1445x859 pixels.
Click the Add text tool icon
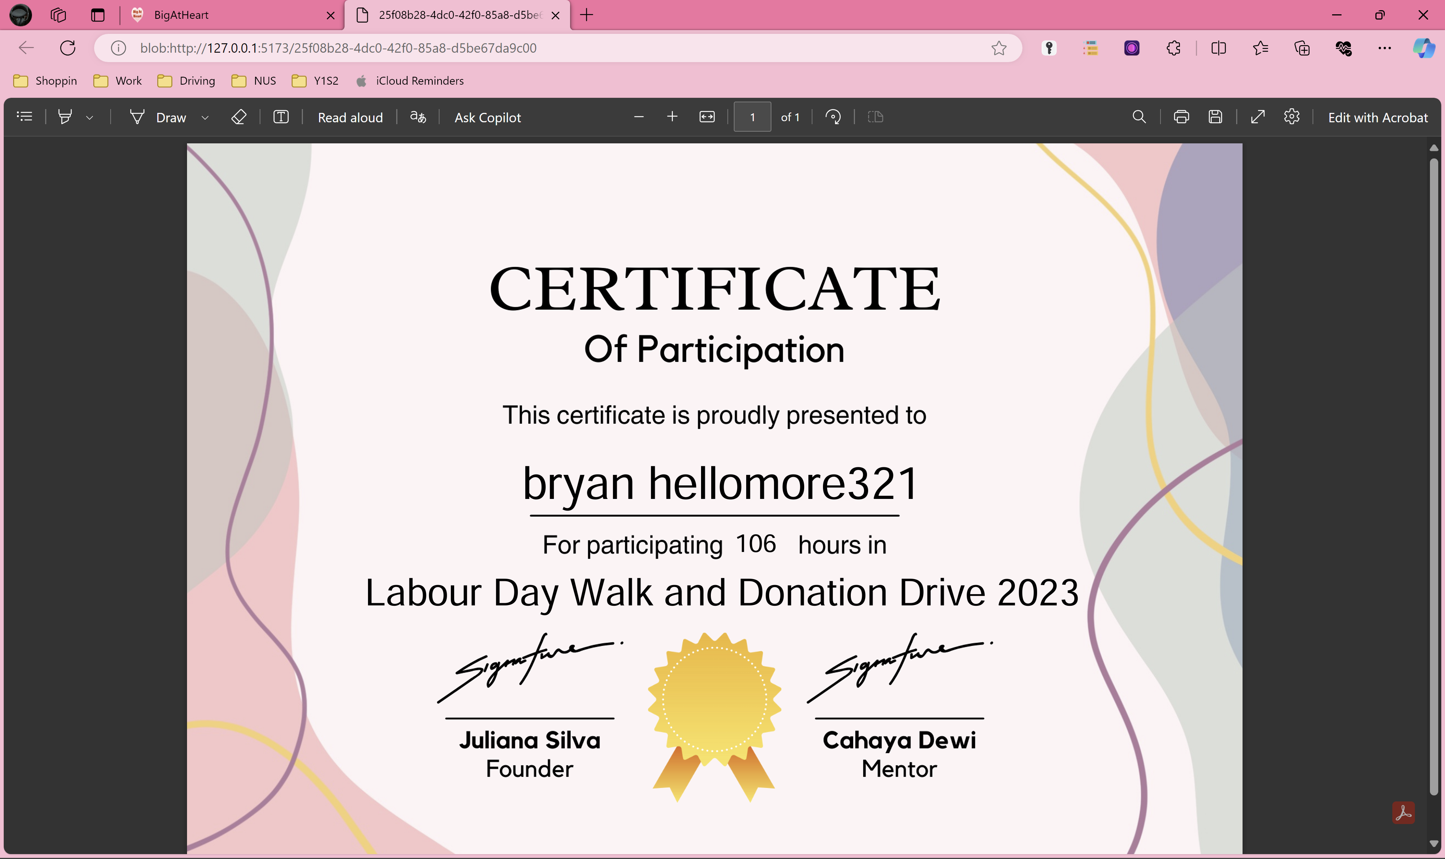click(281, 117)
